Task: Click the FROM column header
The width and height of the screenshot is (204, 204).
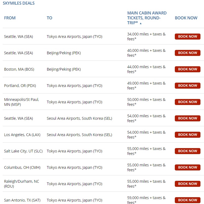Action: coord(10,18)
